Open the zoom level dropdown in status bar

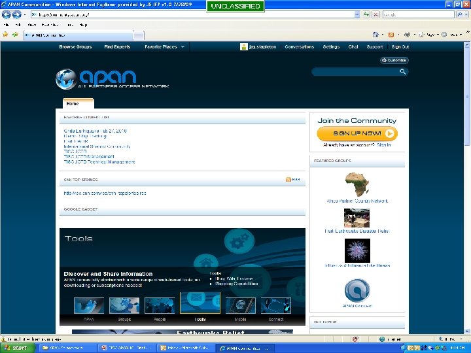(x=461, y=339)
